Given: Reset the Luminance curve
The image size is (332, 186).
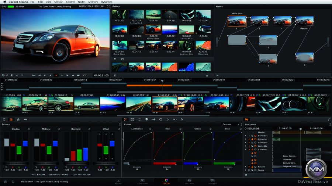Looking at the screenshot, I should pos(151,129).
